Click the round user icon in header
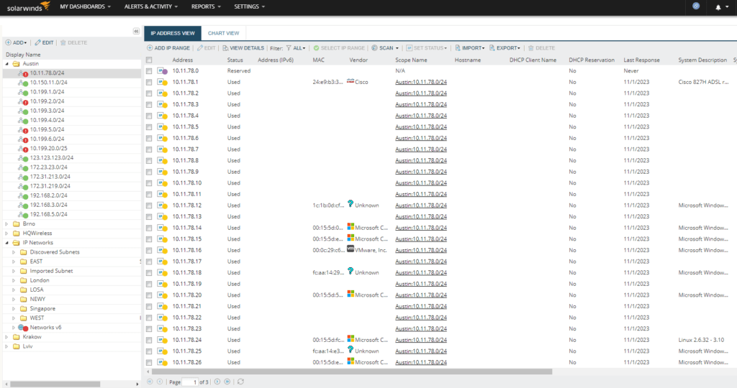Viewport: 737px width, 388px height. click(696, 6)
